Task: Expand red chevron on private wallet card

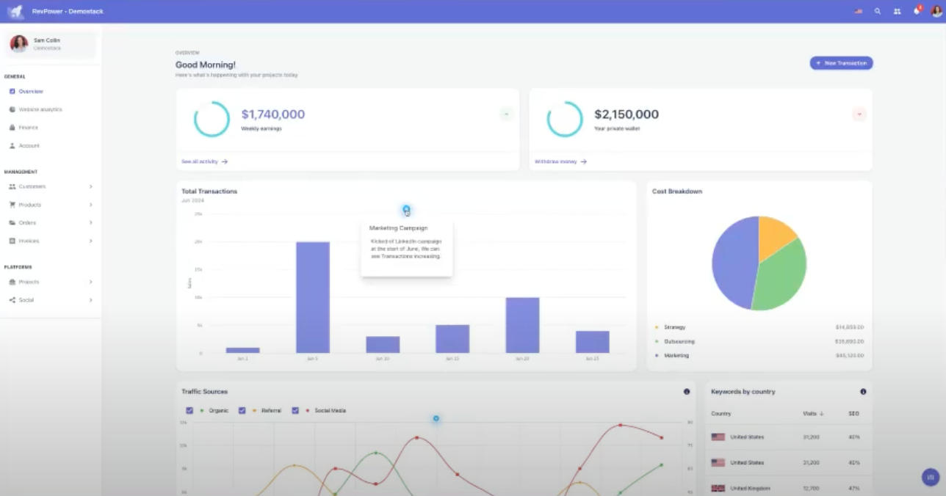Action: [859, 114]
